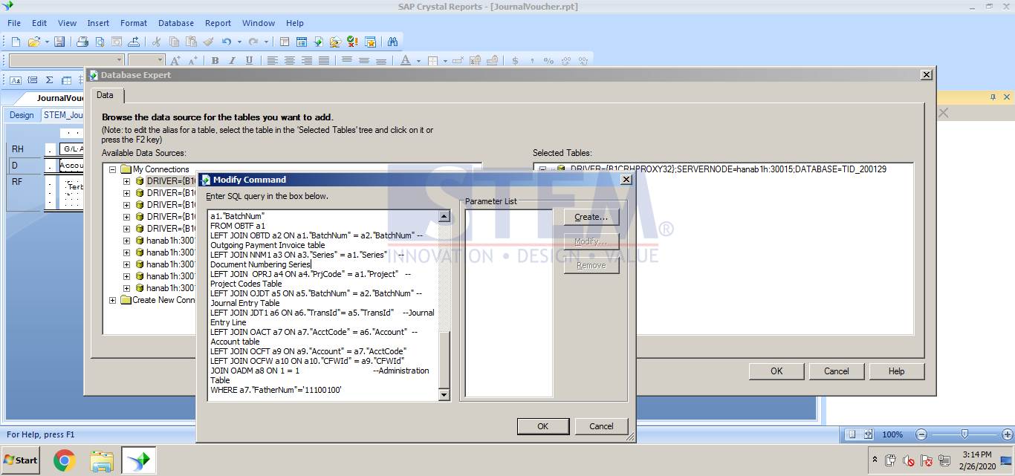The width and height of the screenshot is (1015, 476).
Task: Click the SQL box scroll-up arrow
Action: pos(444,216)
